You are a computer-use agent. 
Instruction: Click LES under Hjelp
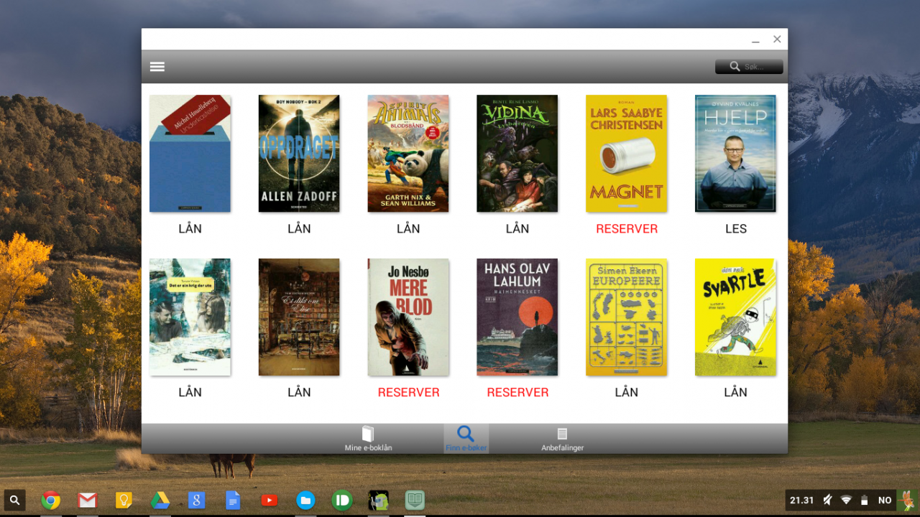click(x=736, y=229)
